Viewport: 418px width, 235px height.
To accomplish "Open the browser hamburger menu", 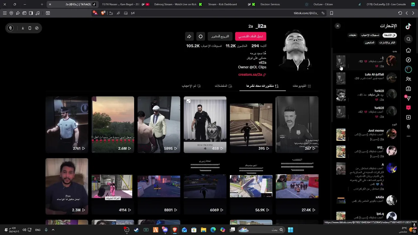I will (5, 13).
